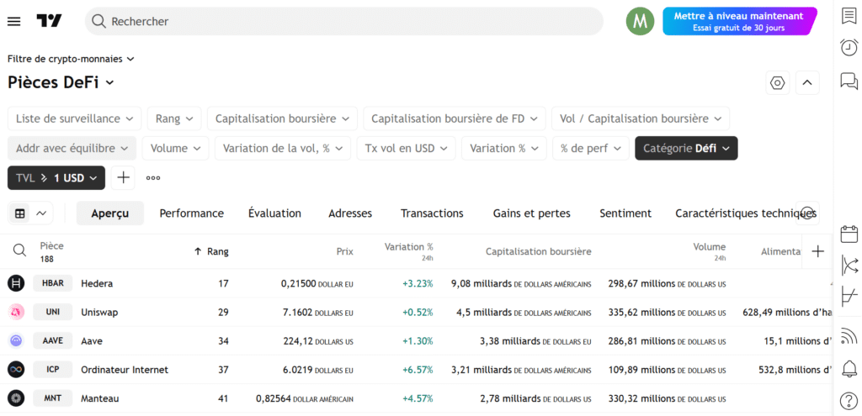Select the table view layout icon
This screenshot has height=416, width=862.
[x=20, y=213]
